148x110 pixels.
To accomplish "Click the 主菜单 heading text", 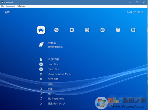I will [x=8, y=12].
